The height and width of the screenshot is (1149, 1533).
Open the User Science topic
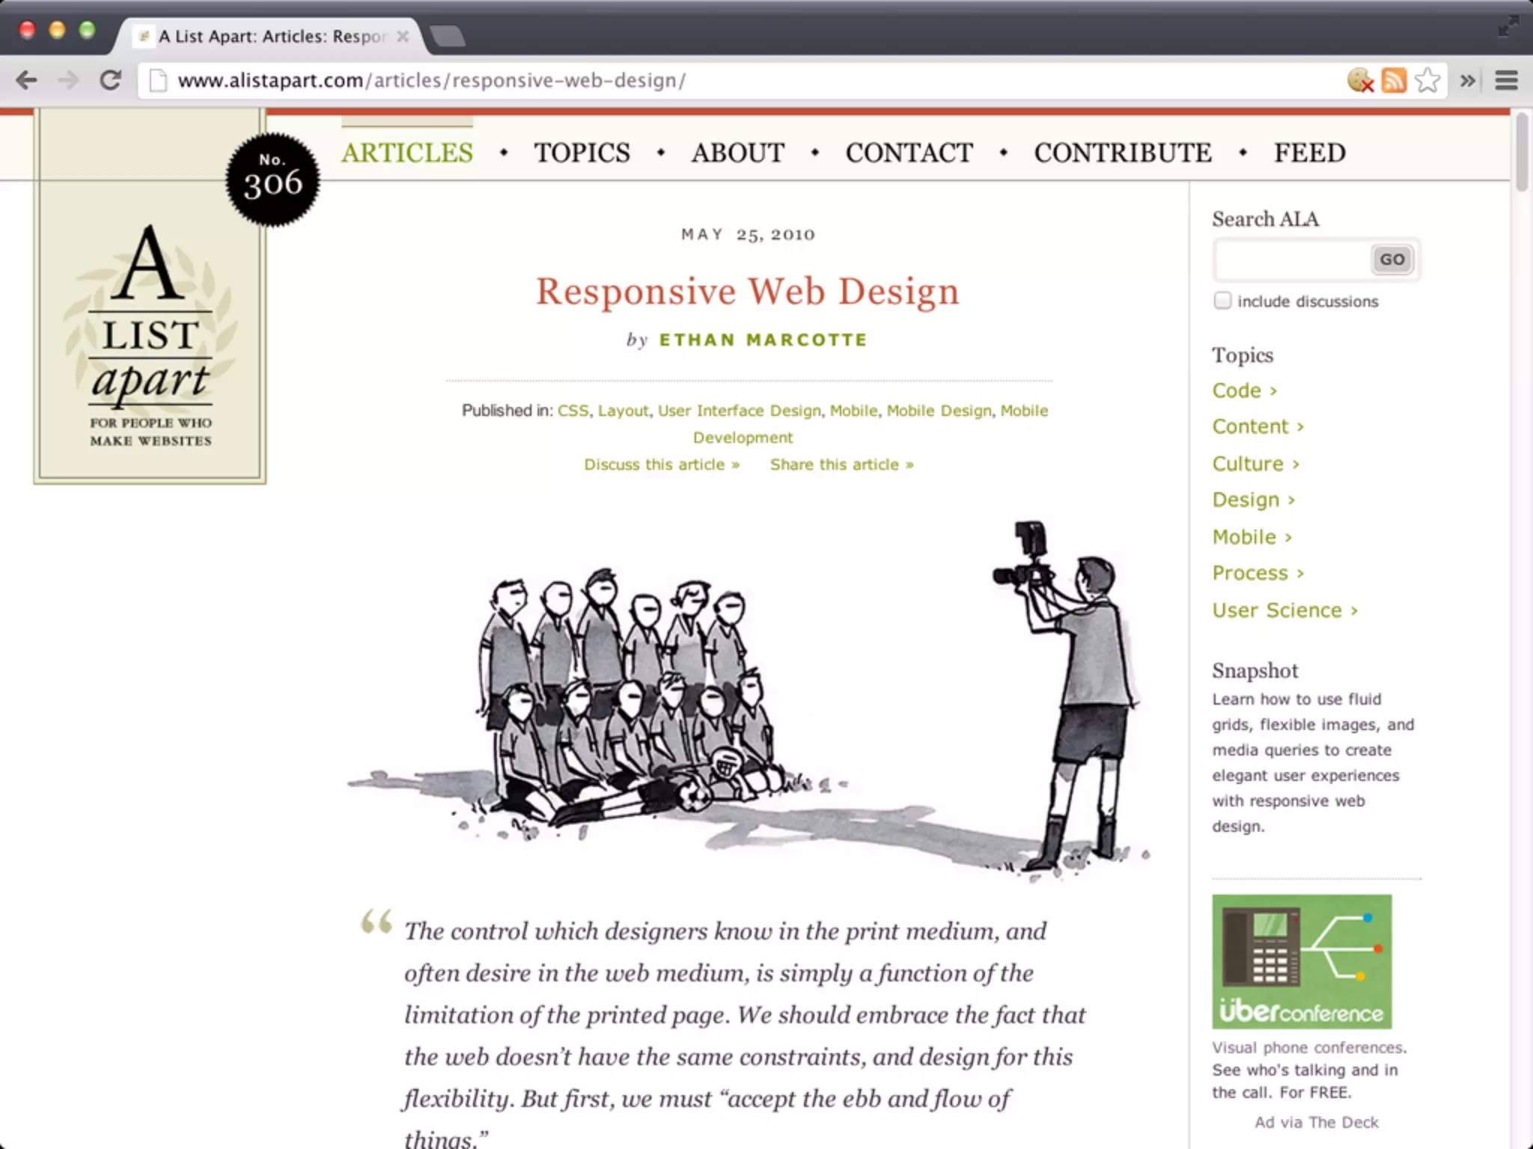(x=1277, y=610)
